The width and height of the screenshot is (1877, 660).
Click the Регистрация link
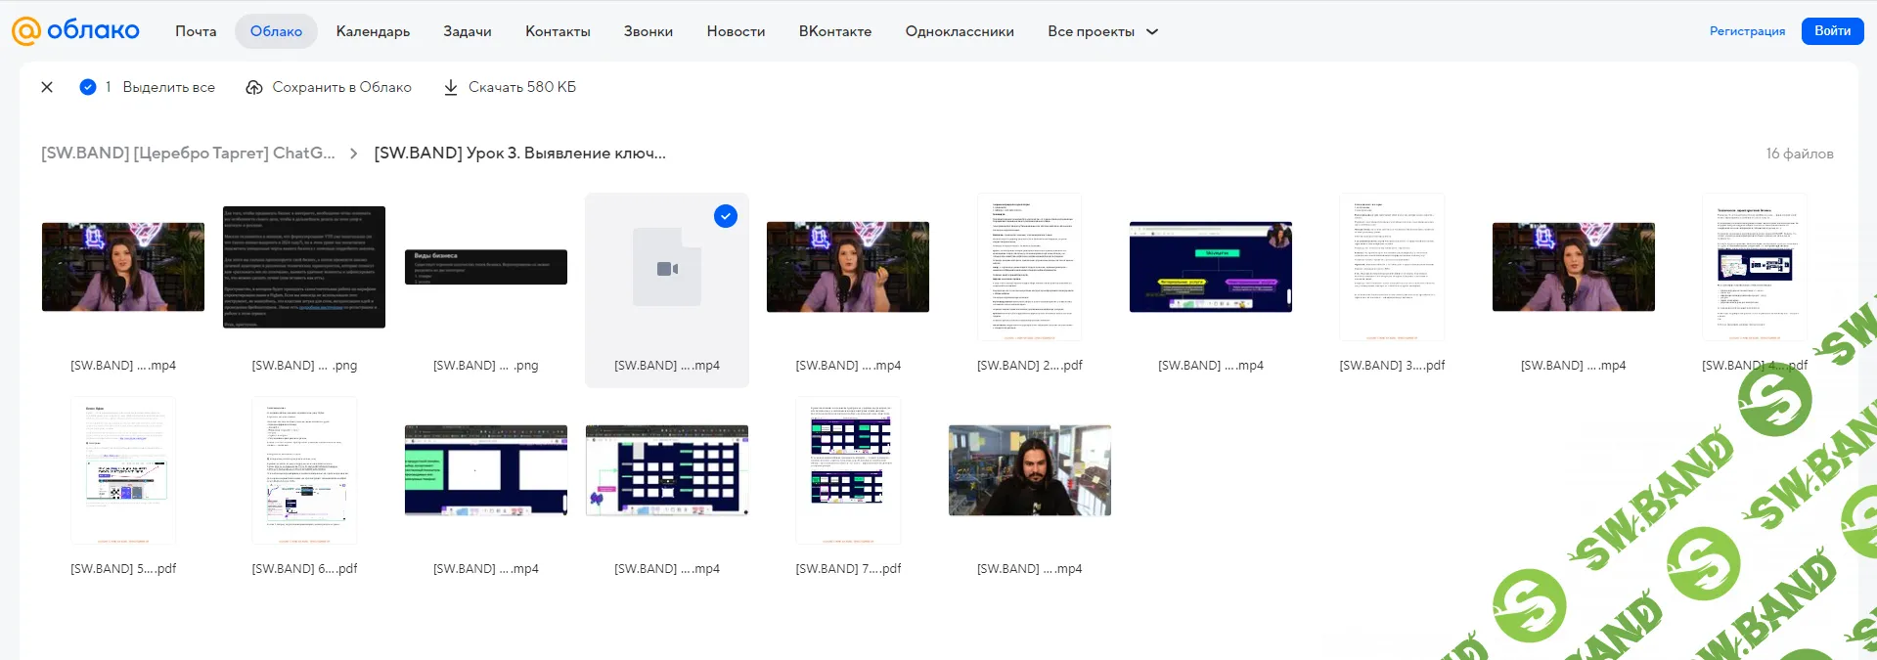[1747, 31]
